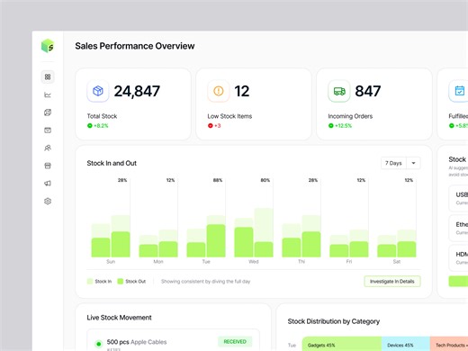Click the Sun bars in Stock chart
Screen dimensions: 468x351
[111, 236]
